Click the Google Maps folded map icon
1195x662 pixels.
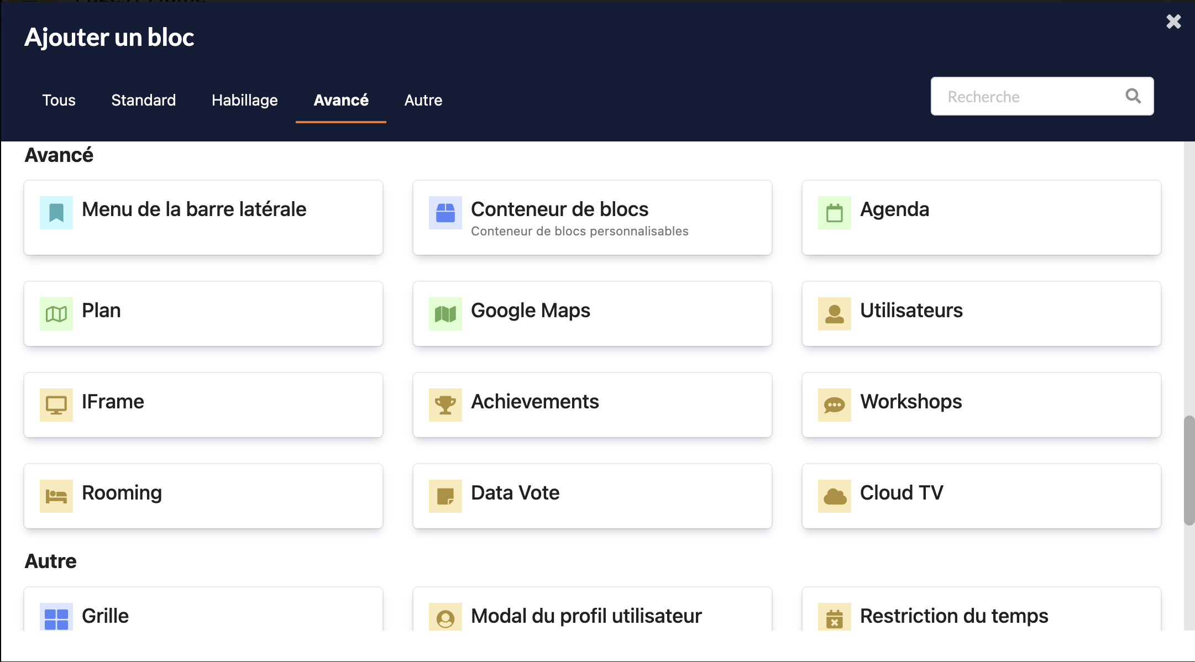click(x=445, y=314)
